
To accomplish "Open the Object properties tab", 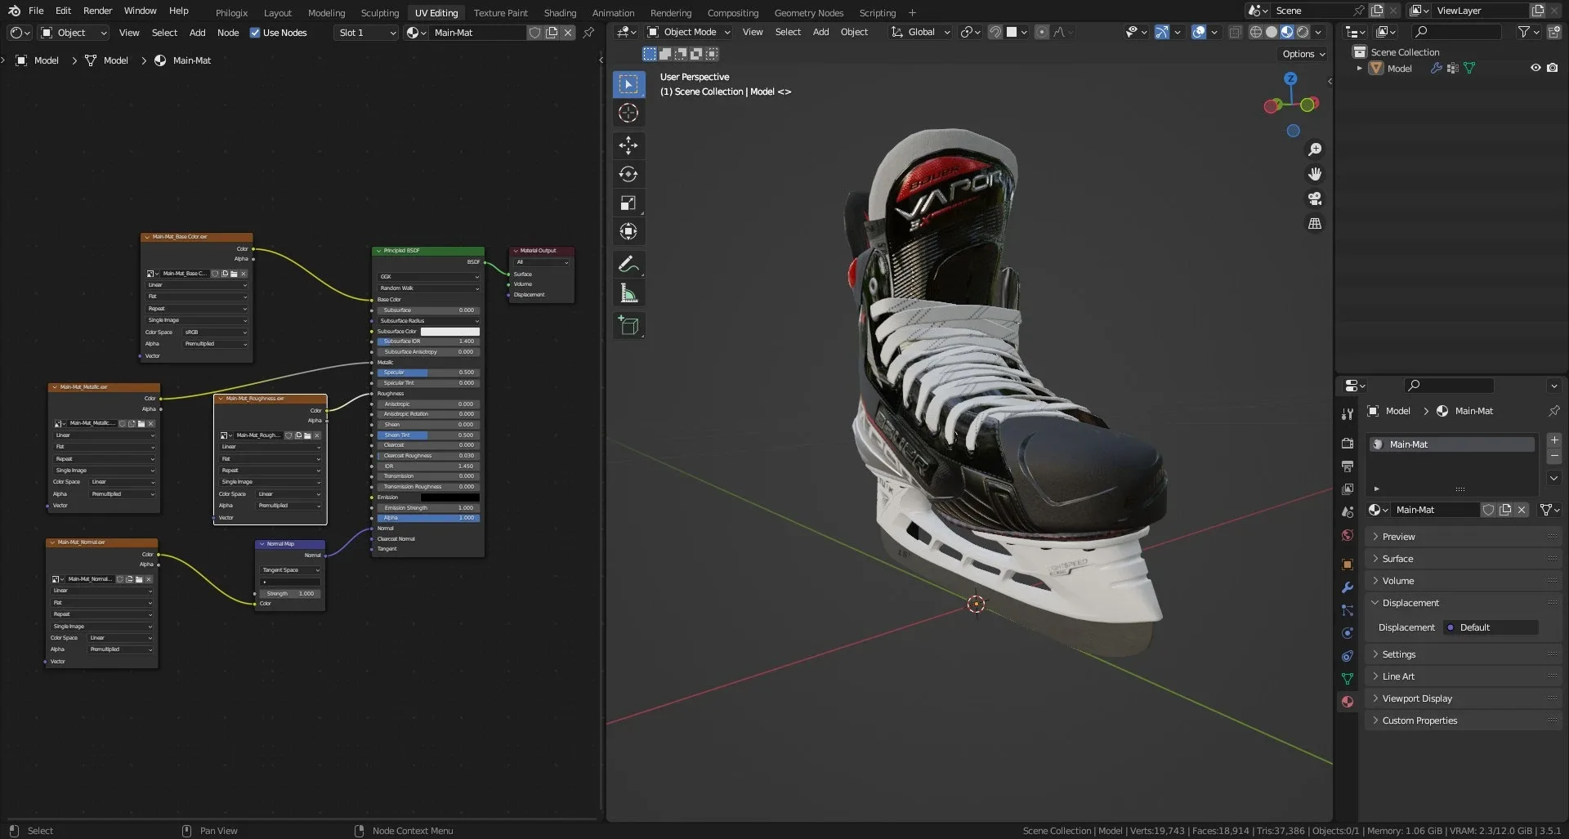I will 1348,565.
